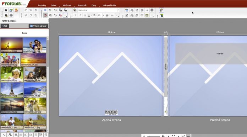Viewport: 247px width, 137px height.
Task: Click the front cover text placeholder box
Action: click(211, 54)
